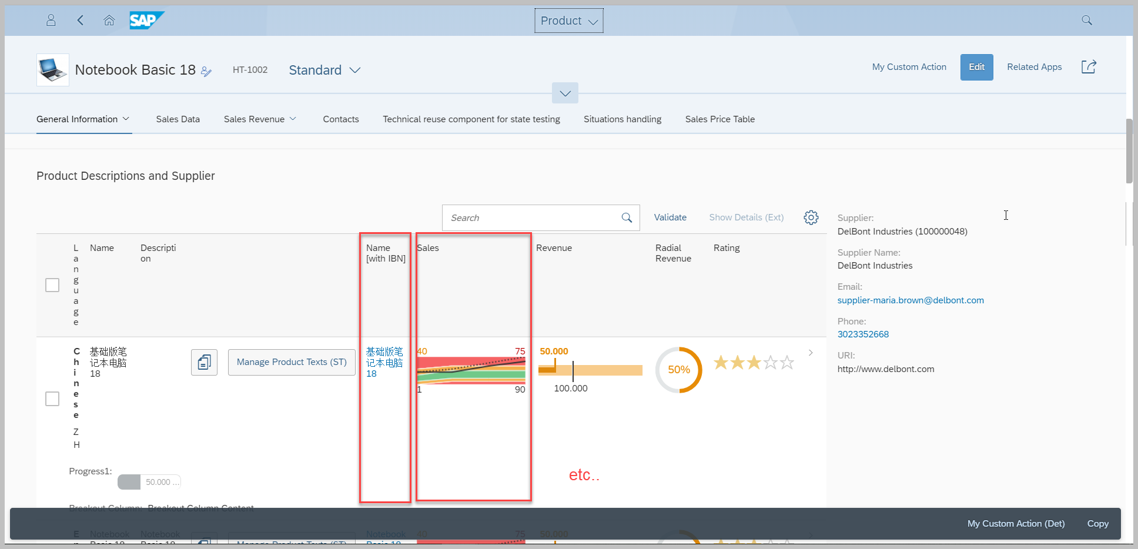Click the share icon in the header
This screenshot has height=549, width=1138.
point(1089,67)
